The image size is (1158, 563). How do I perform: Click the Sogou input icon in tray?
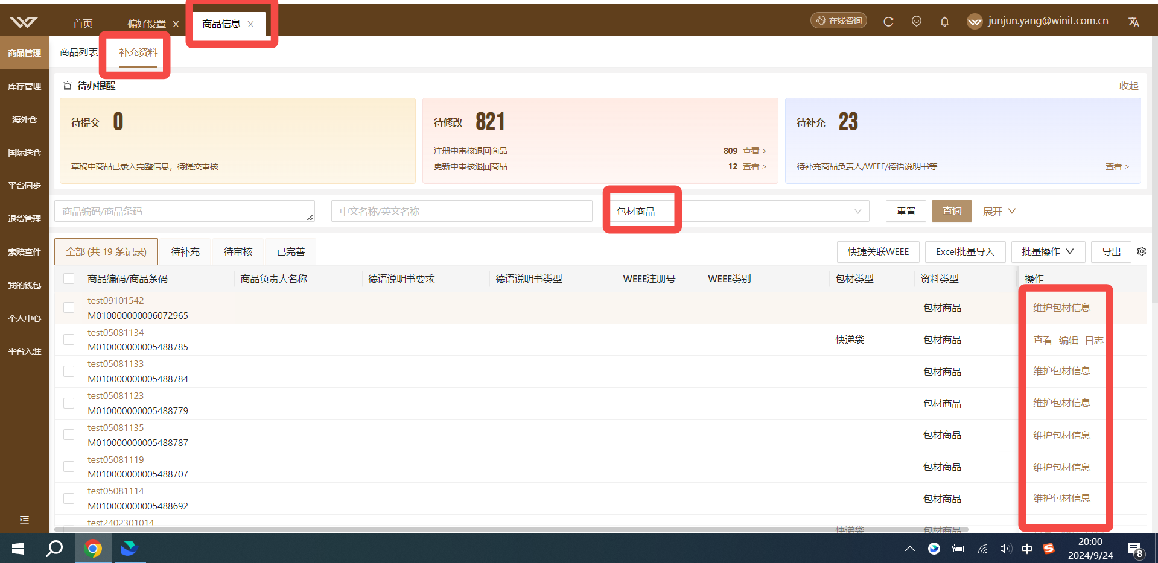[x=1049, y=549]
